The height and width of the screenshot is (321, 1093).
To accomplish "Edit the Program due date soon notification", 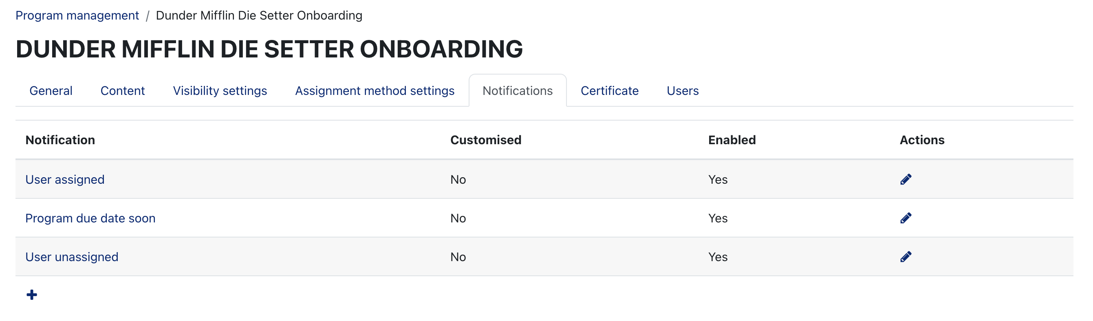I will (x=906, y=218).
